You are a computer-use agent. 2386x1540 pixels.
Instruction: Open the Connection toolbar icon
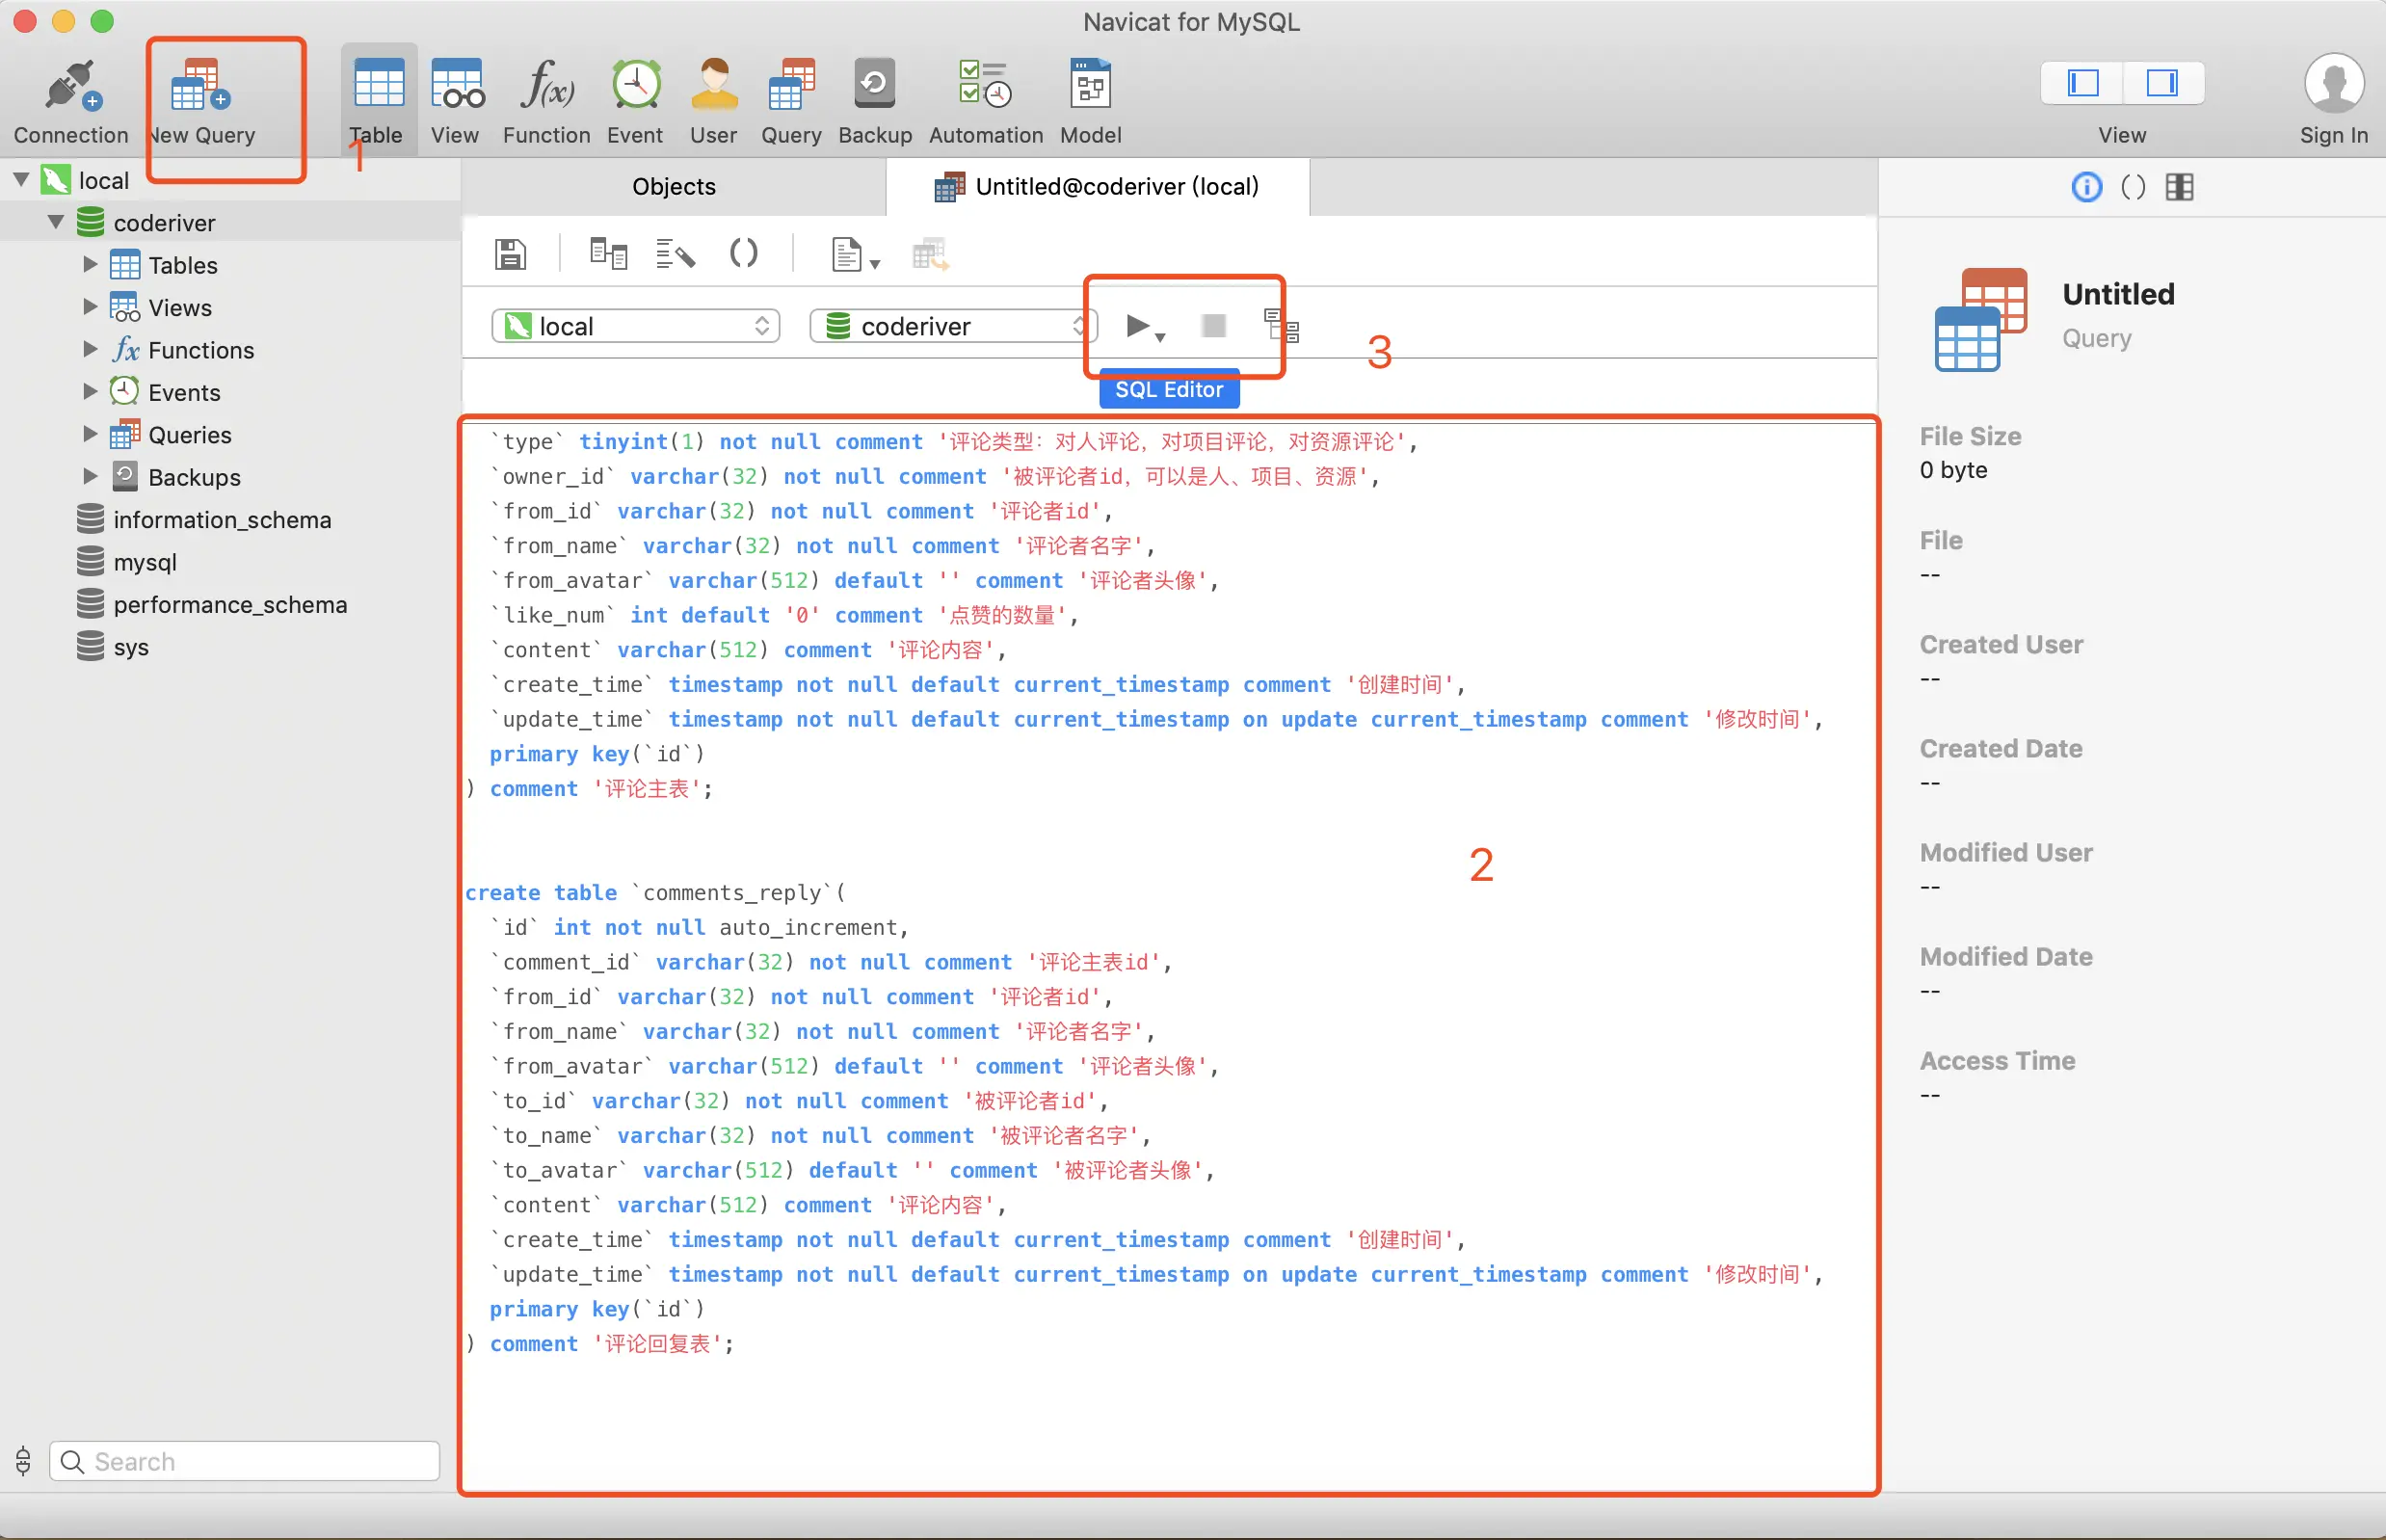[x=70, y=88]
